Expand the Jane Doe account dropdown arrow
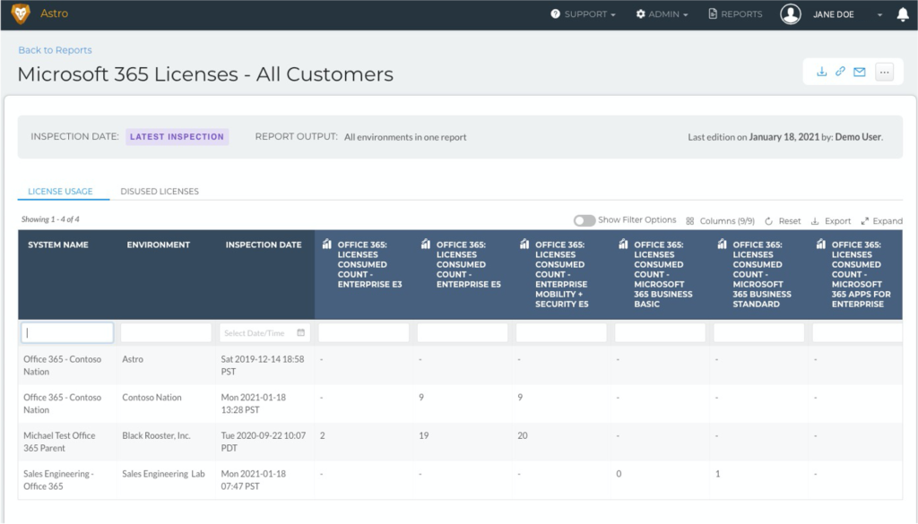The image size is (918, 524). [879, 15]
